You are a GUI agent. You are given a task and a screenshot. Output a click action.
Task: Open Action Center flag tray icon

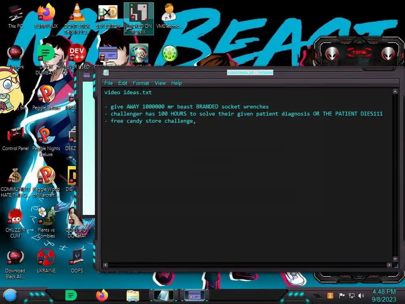(342, 295)
